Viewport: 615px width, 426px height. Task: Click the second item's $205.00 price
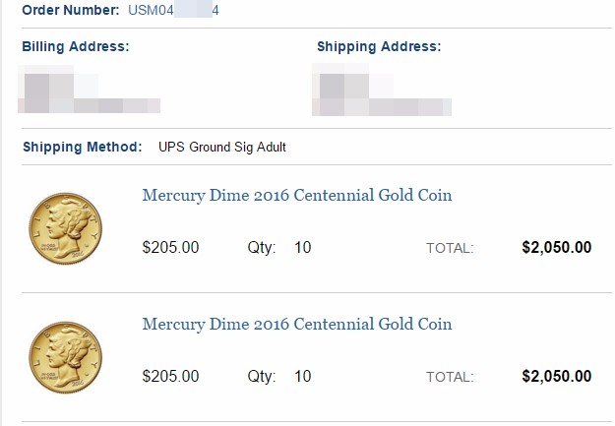(170, 377)
